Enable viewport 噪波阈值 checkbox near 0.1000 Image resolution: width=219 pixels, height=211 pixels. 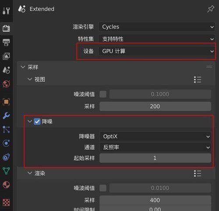point(103,94)
